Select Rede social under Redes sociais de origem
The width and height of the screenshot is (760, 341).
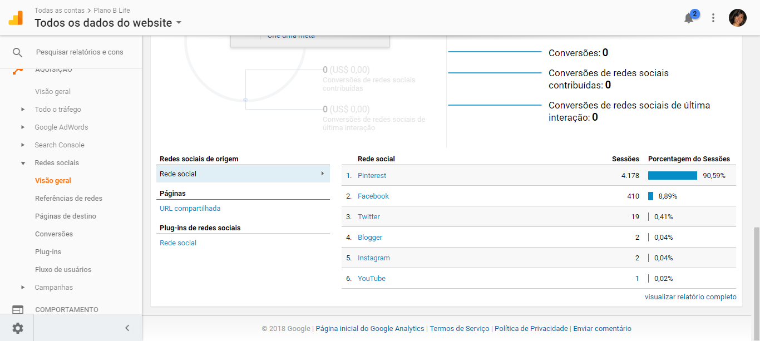coord(243,174)
